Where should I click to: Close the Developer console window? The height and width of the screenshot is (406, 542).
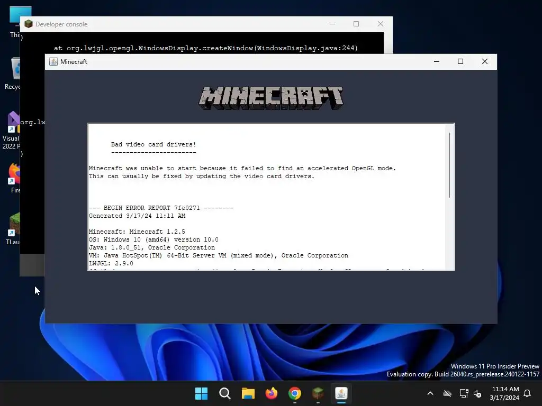coord(380,24)
